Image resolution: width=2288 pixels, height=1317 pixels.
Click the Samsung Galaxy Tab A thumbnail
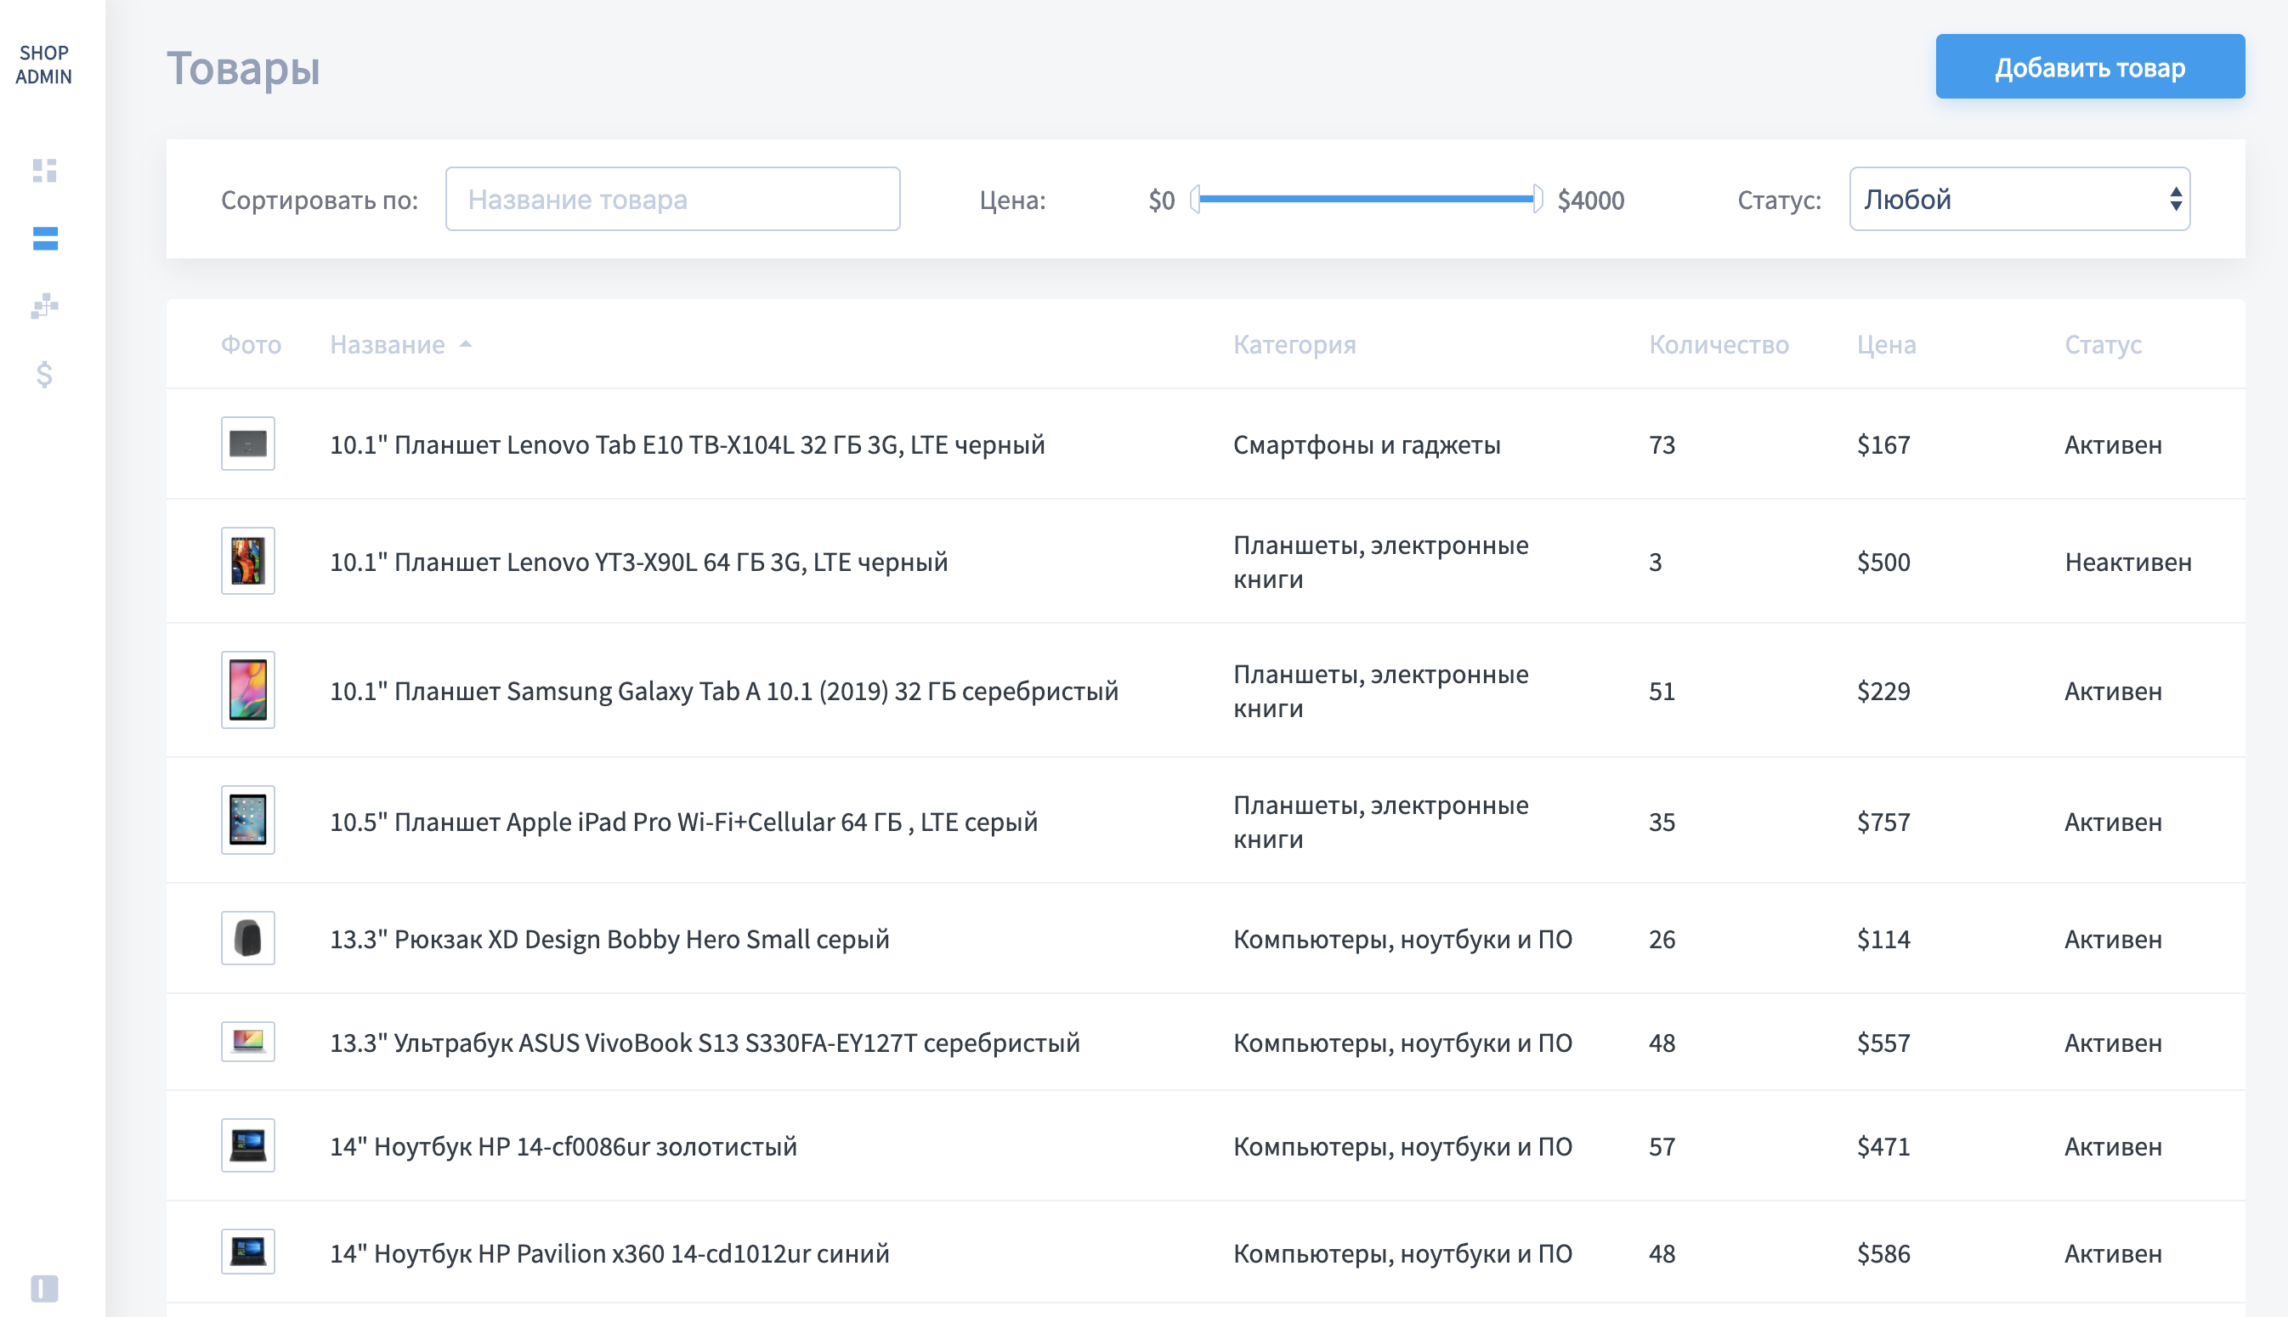click(x=248, y=690)
